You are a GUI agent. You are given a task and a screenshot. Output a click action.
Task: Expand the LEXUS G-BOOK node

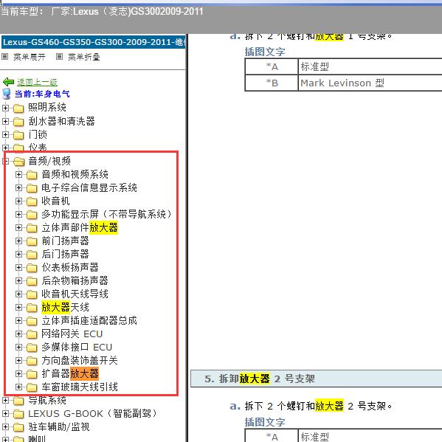point(5,413)
